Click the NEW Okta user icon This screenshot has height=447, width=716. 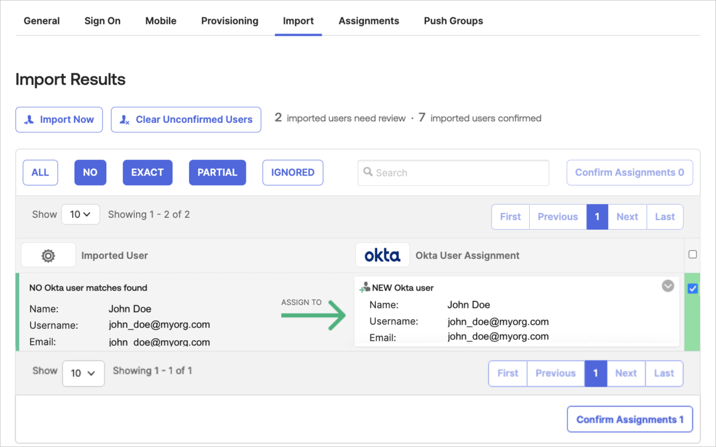coord(365,287)
